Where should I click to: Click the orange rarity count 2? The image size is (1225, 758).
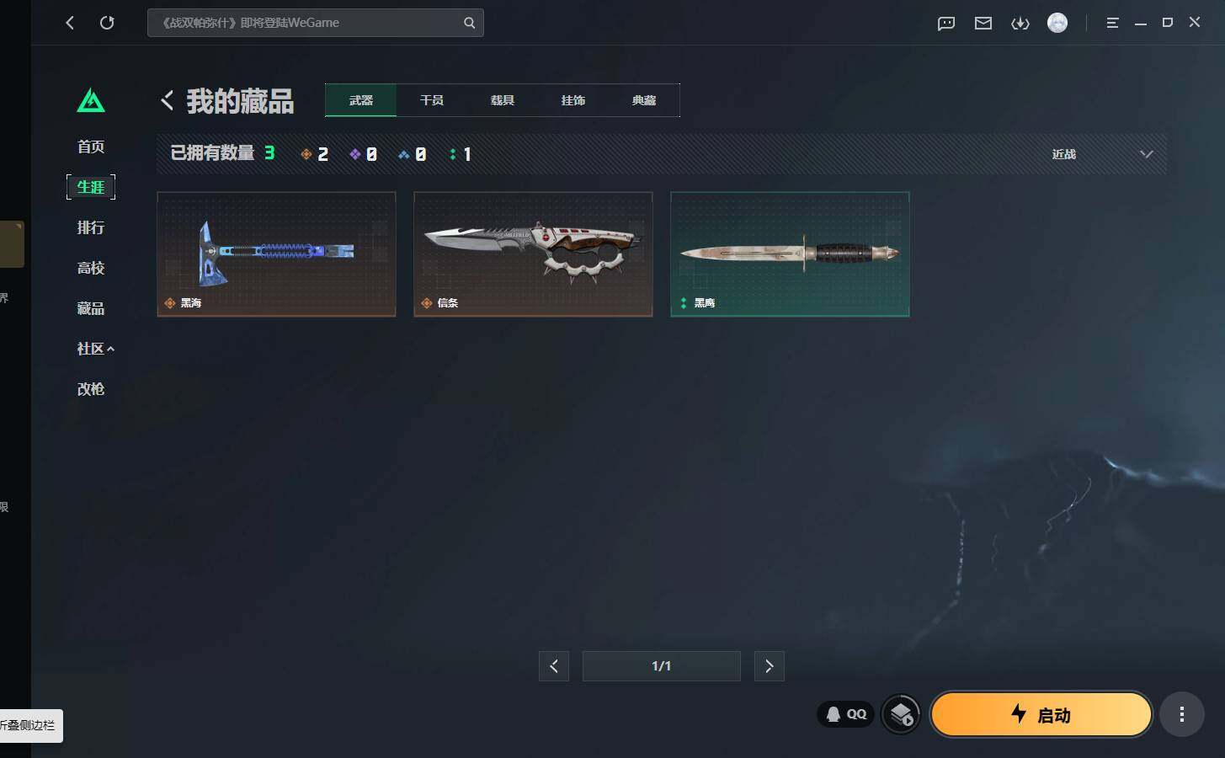pyautogui.click(x=314, y=154)
